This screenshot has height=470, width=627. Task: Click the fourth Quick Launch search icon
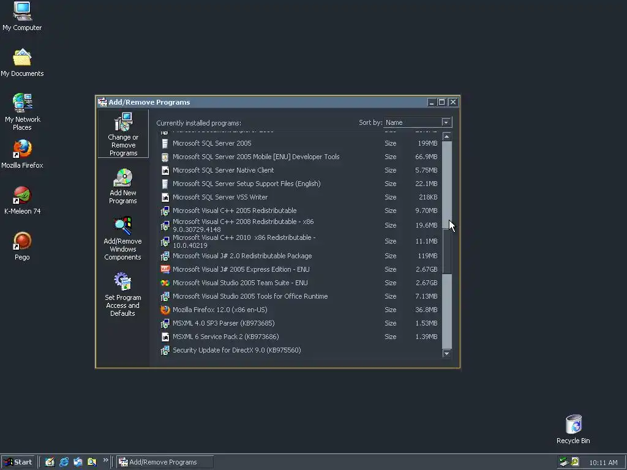click(92, 462)
